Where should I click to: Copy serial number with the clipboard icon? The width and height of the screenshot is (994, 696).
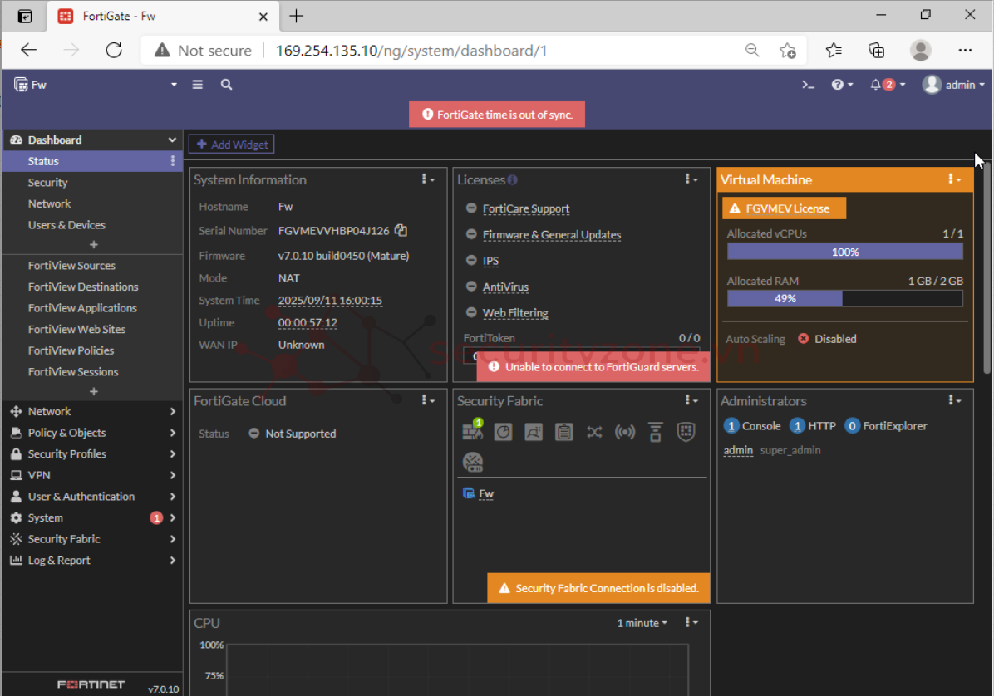pos(401,231)
